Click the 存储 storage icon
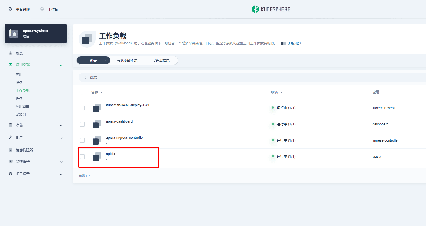Image resolution: width=426 pixels, height=226 pixels. point(11,125)
